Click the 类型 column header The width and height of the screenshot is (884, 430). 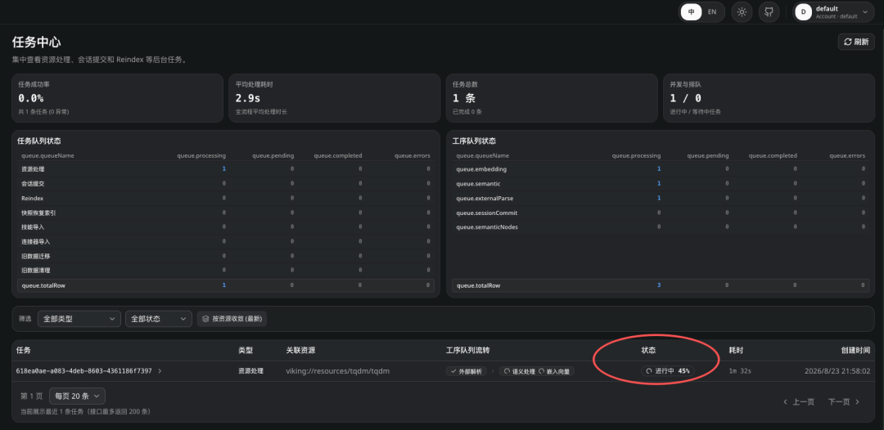coord(246,350)
